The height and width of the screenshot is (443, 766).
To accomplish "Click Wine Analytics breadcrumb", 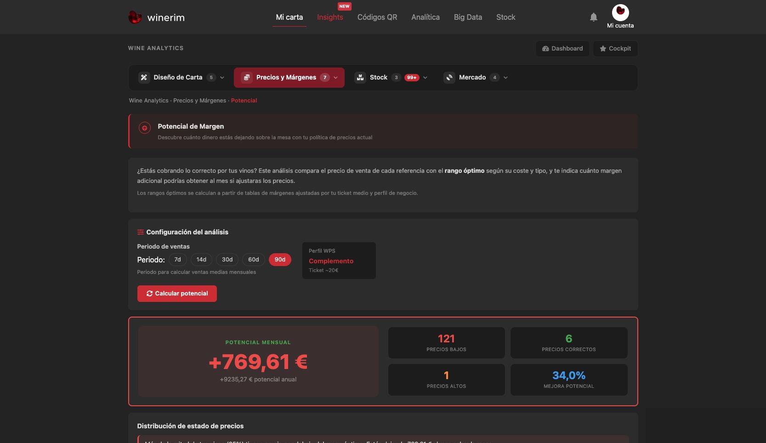I will 148,101.
